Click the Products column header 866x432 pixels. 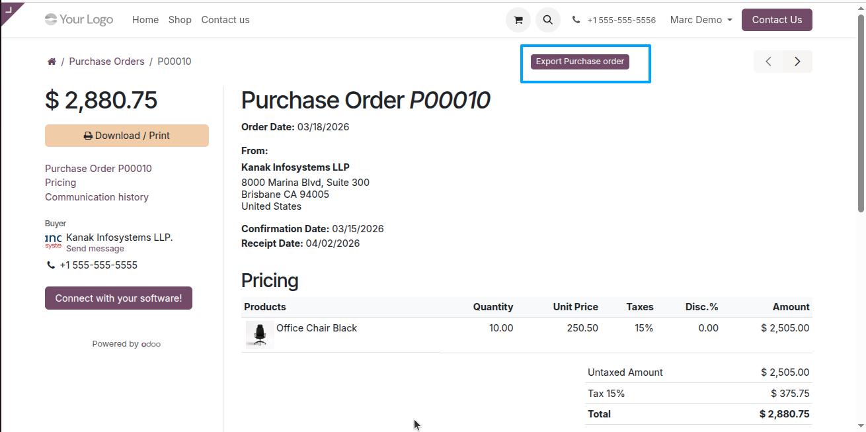(265, 307)
